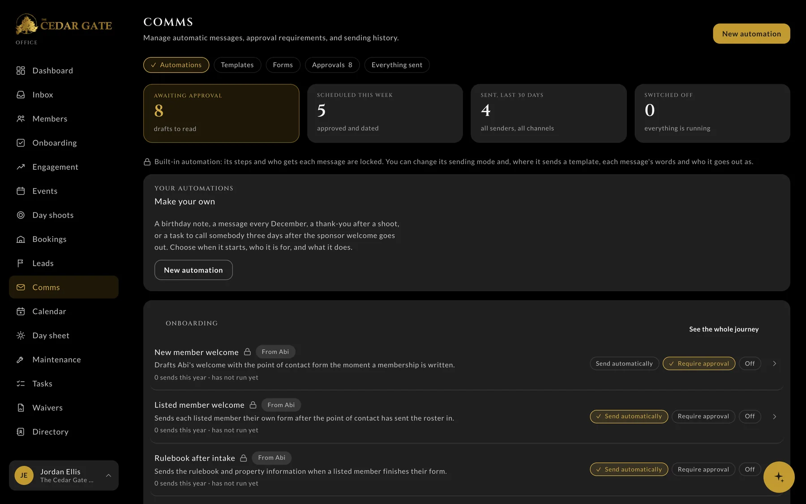Set New member welcome to Send automatically
The image size is (806, 504).
click(x=624, y=363)
